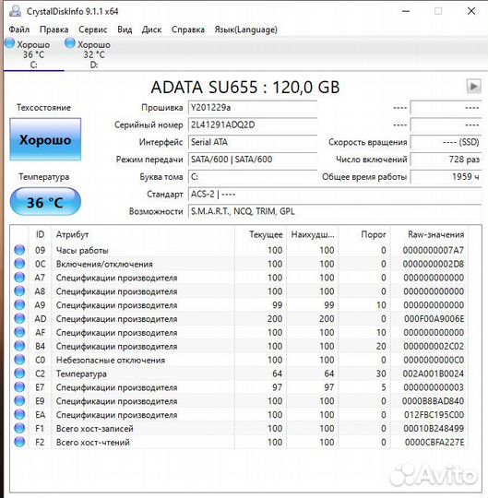The height and width of the screenshot is (498, 488).
Task: Close the CrystalDiskInfo window
Action: (471, 11)
